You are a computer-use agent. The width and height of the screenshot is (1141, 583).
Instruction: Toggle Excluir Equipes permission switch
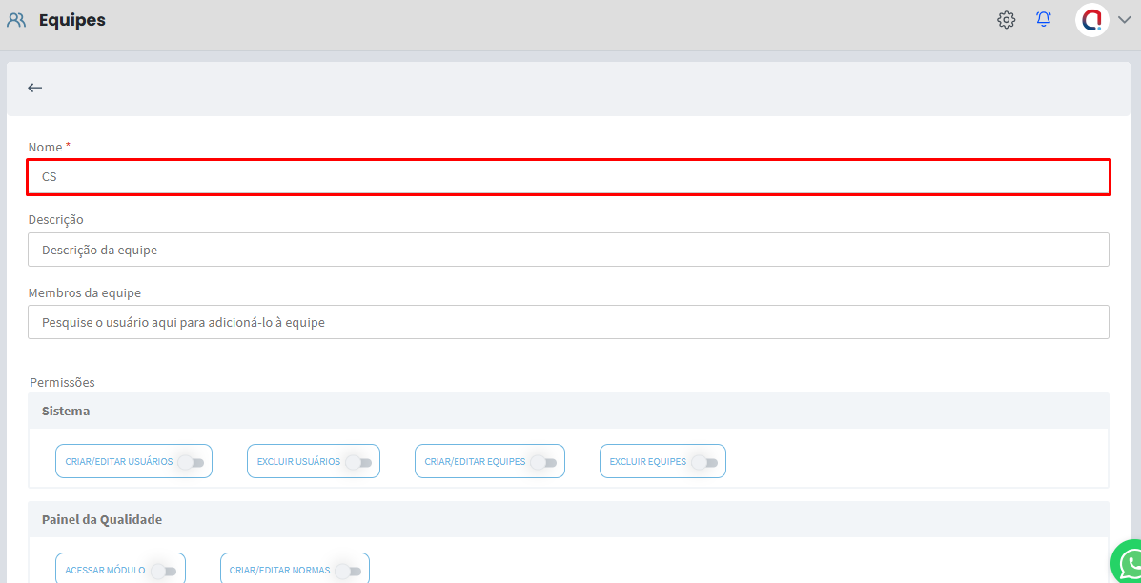pyautogui.click(x=705, y=462)
